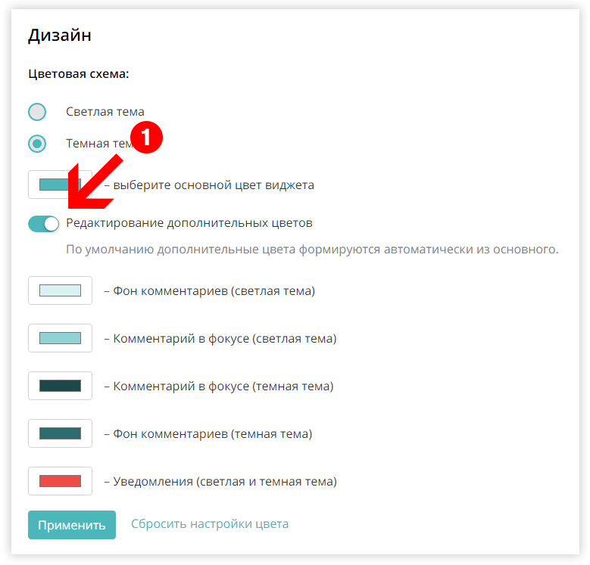Open the red Уведомления color swatch
Screen dimensions: 590x565
[60, 481]
